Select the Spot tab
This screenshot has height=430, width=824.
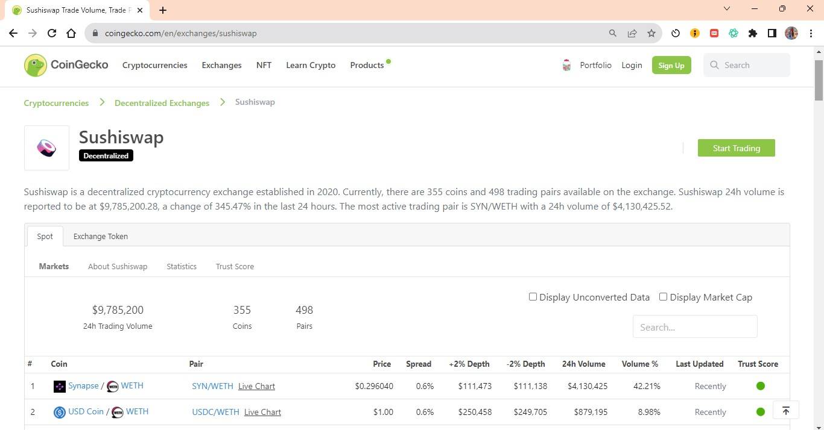click(45, 236)
